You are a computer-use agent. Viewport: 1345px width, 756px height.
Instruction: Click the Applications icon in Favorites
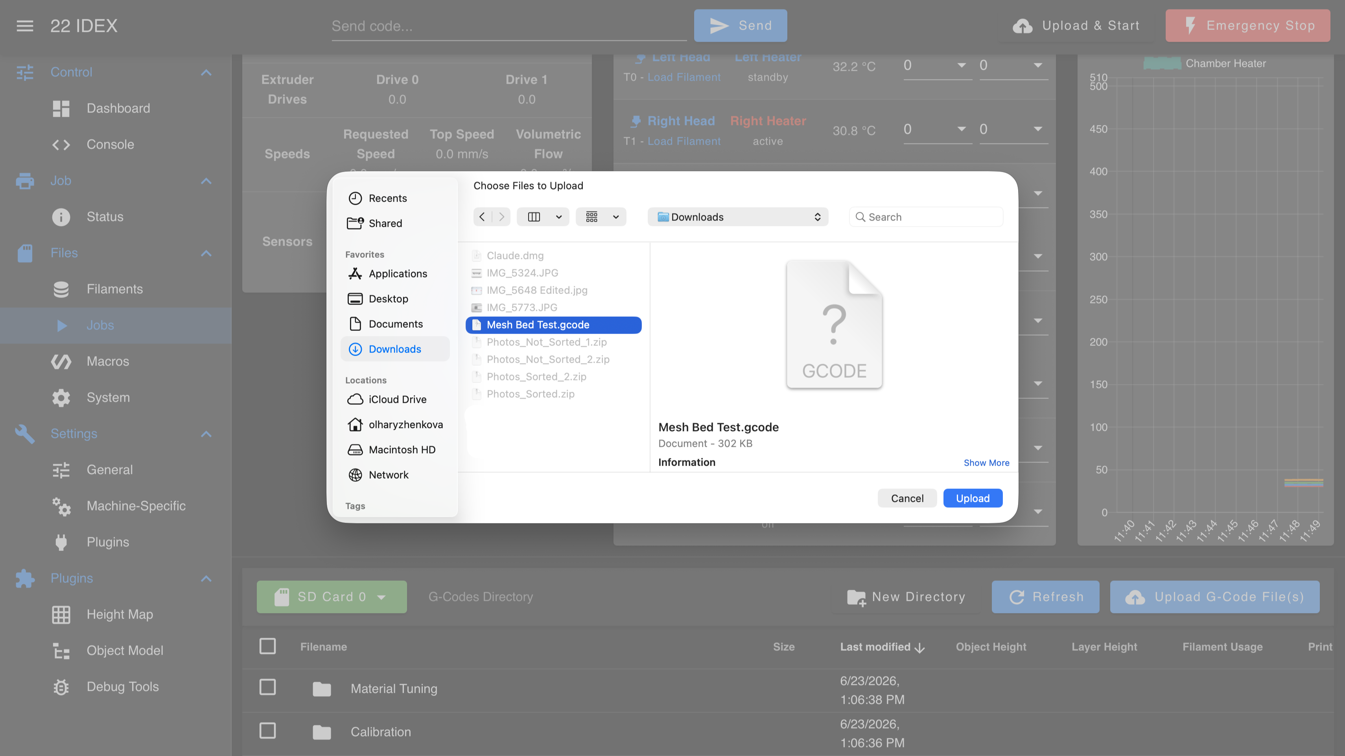tap(355, 273)
